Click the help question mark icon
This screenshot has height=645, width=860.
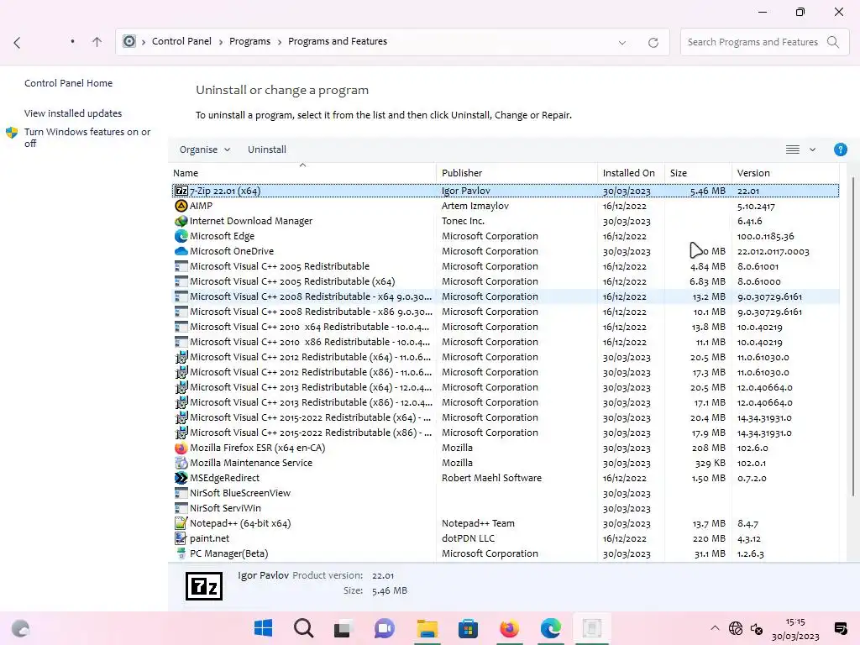(x=840, y=149)
